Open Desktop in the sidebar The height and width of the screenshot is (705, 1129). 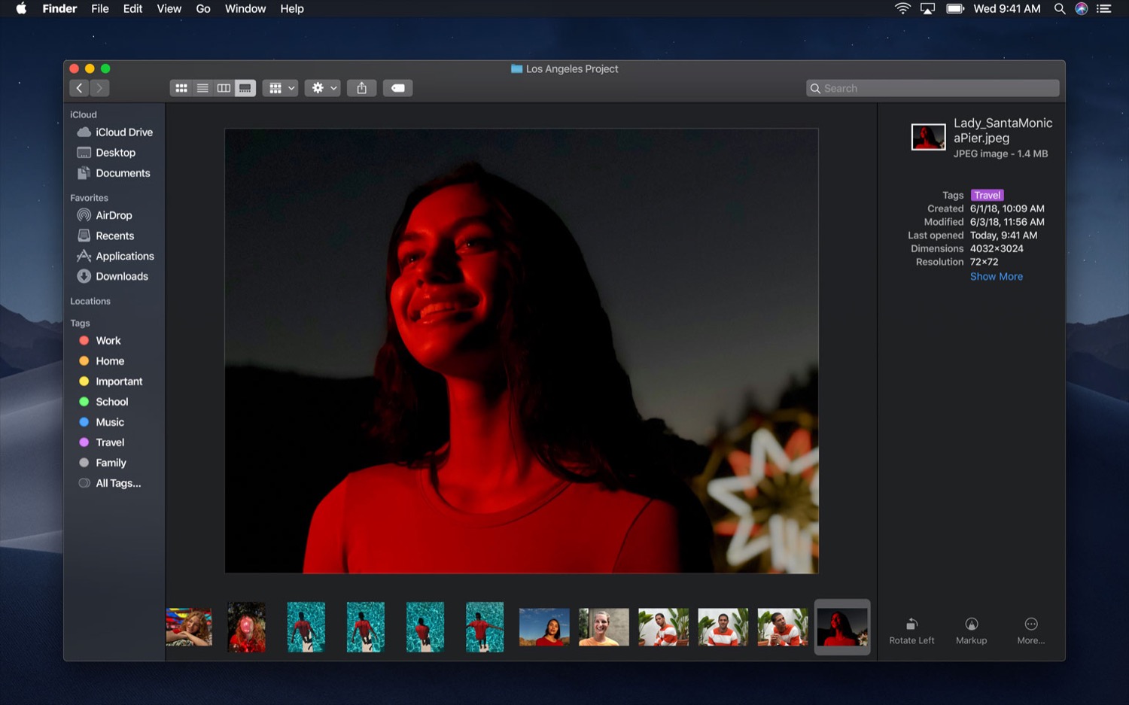(x=107, y=153)
